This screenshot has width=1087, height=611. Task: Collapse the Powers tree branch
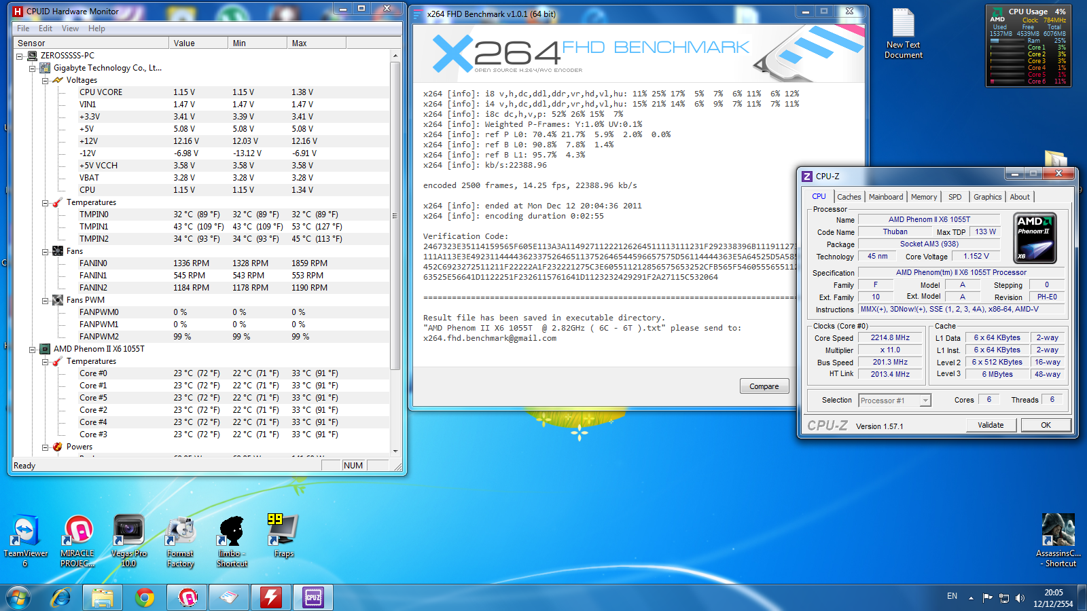click(45, 447)
